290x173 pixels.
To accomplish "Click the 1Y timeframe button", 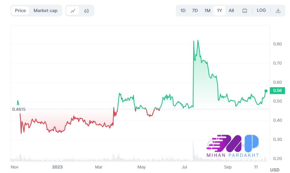I will coord(219,10).
